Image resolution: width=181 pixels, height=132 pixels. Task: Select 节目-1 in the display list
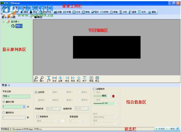tap(19, 26)
